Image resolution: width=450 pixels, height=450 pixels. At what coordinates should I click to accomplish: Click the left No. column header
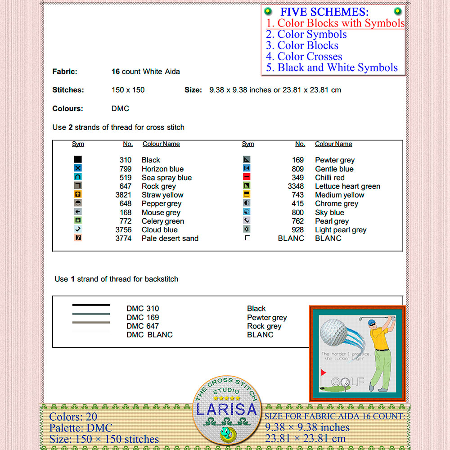[128, 144]
